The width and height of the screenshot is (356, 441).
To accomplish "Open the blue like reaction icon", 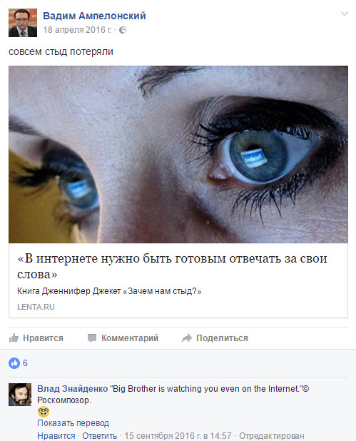I will tap(14, 363).
